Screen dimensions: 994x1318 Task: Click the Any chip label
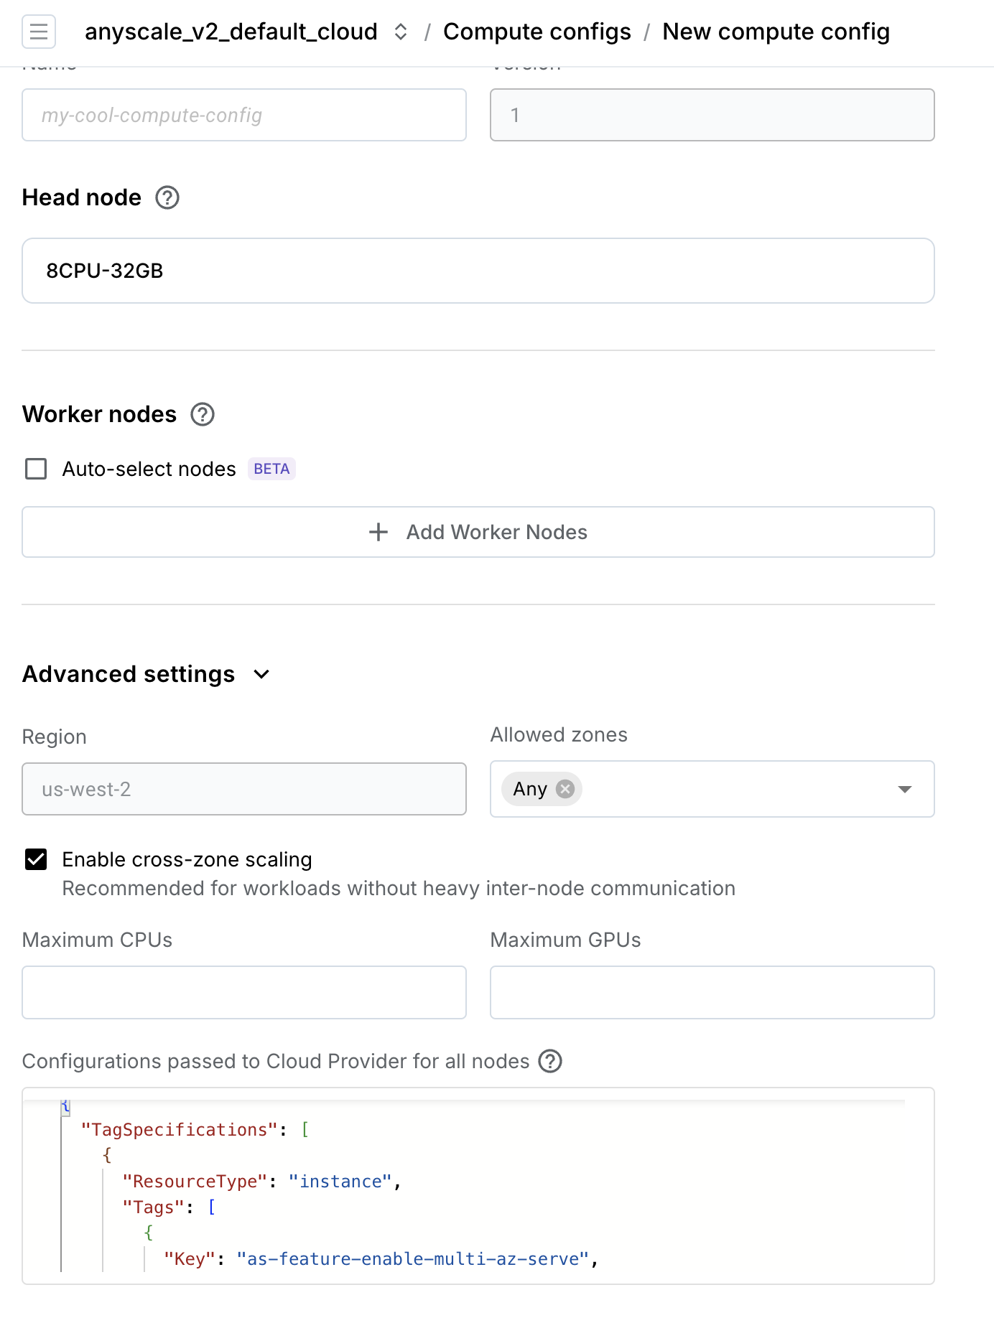point(530,789)
